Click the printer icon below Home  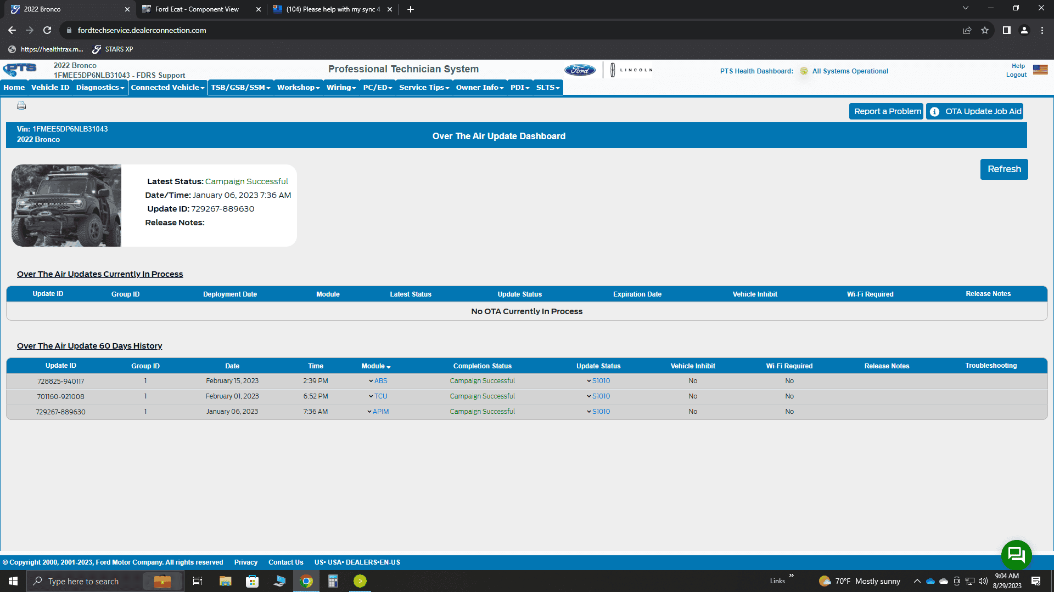pyautogui.click(x=21, y=105)
